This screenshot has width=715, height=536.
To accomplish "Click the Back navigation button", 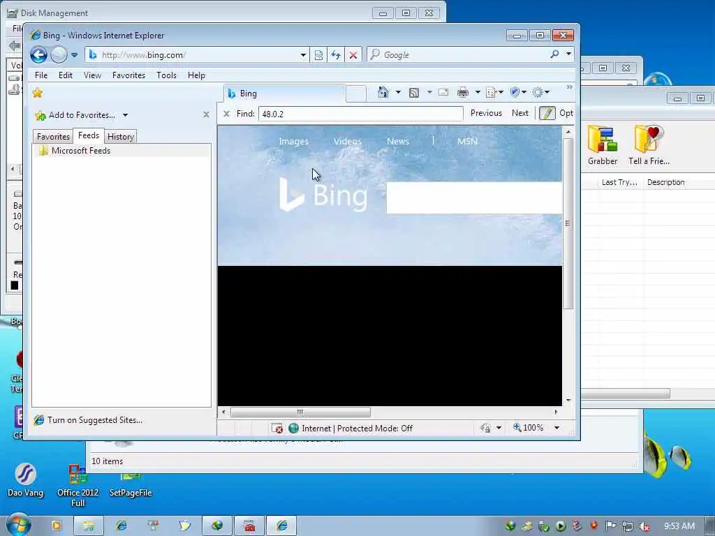I will coord(39,55).
